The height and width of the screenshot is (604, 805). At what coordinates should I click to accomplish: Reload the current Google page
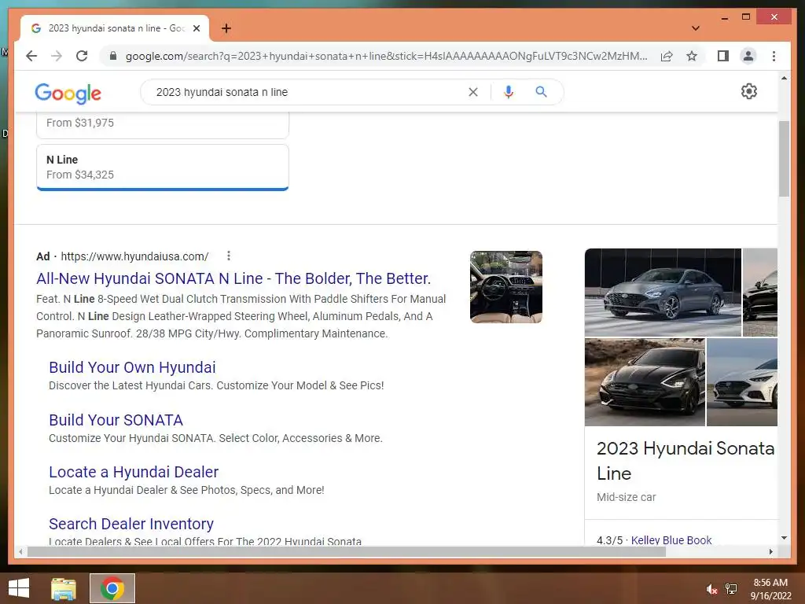pyautogui.click(x=82, y=56)
